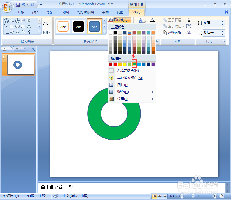Apply the blue filled Abc style
231x200 pixels.
point(94,27)
